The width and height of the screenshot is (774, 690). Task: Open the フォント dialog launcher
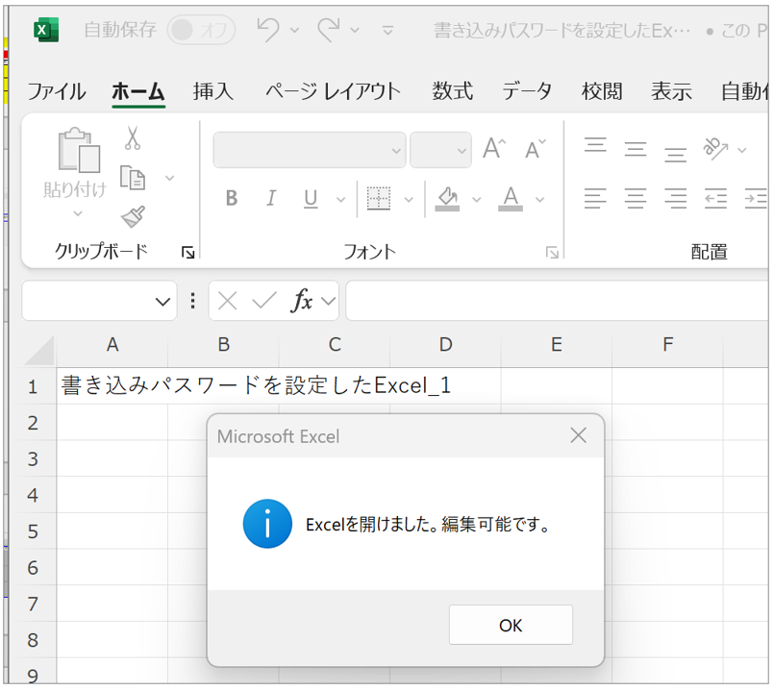click(552, 253)
